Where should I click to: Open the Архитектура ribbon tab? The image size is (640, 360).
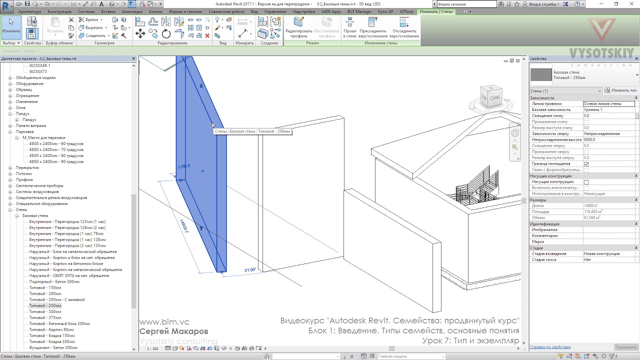29,11
